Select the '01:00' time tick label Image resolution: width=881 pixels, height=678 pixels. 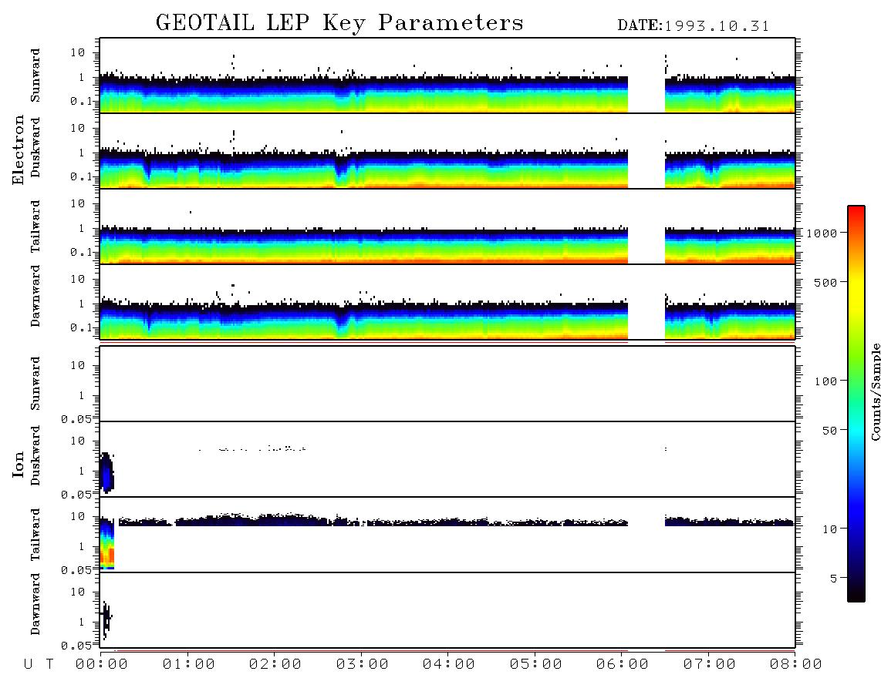pos(189,664)
